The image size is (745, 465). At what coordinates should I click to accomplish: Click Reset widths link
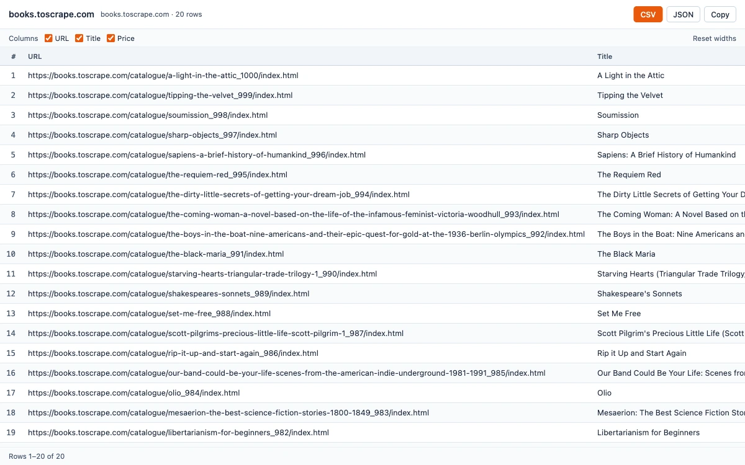pos(715,38)
